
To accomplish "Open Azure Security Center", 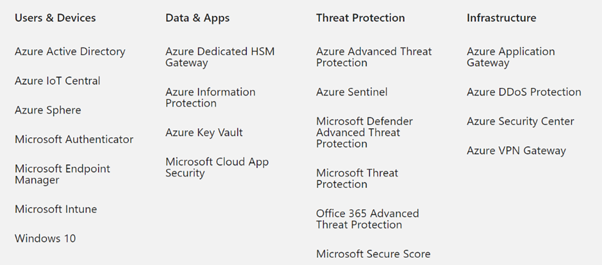I will pos(520,121).
